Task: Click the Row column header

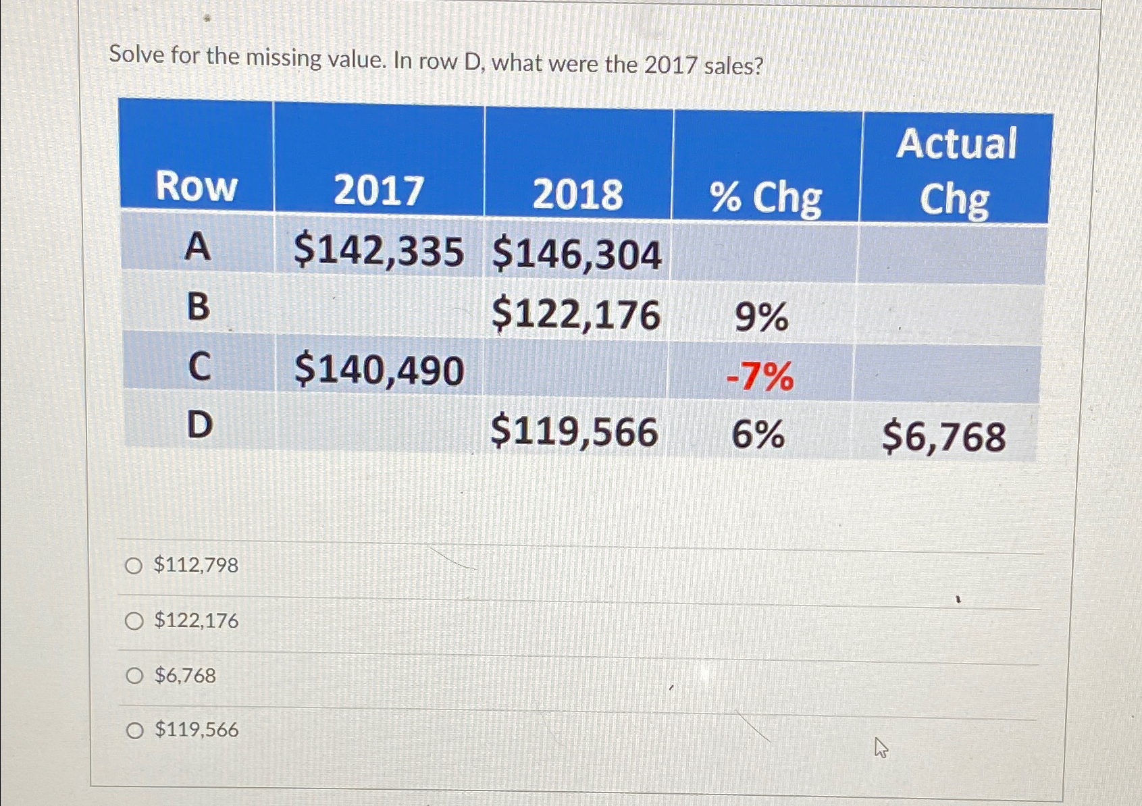Action: click(x=197, y=190)
